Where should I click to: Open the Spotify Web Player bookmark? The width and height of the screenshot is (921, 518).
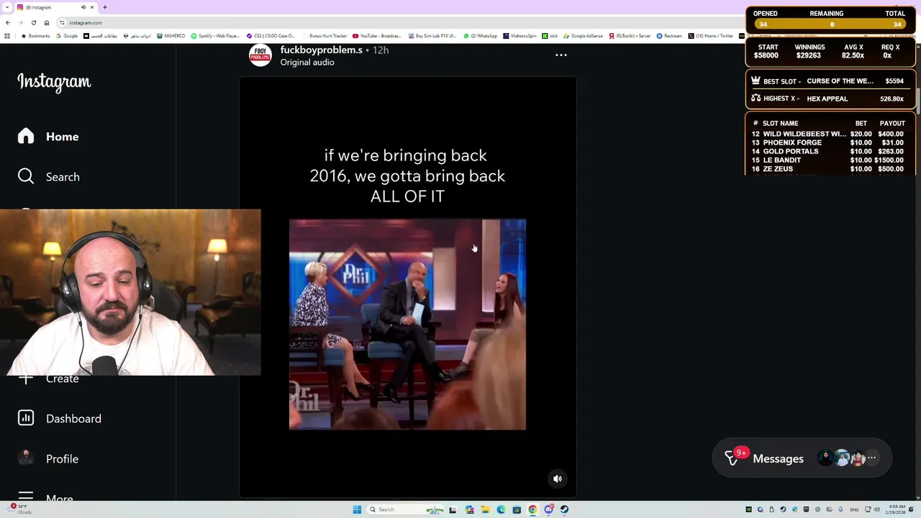[x=215, y=36]
